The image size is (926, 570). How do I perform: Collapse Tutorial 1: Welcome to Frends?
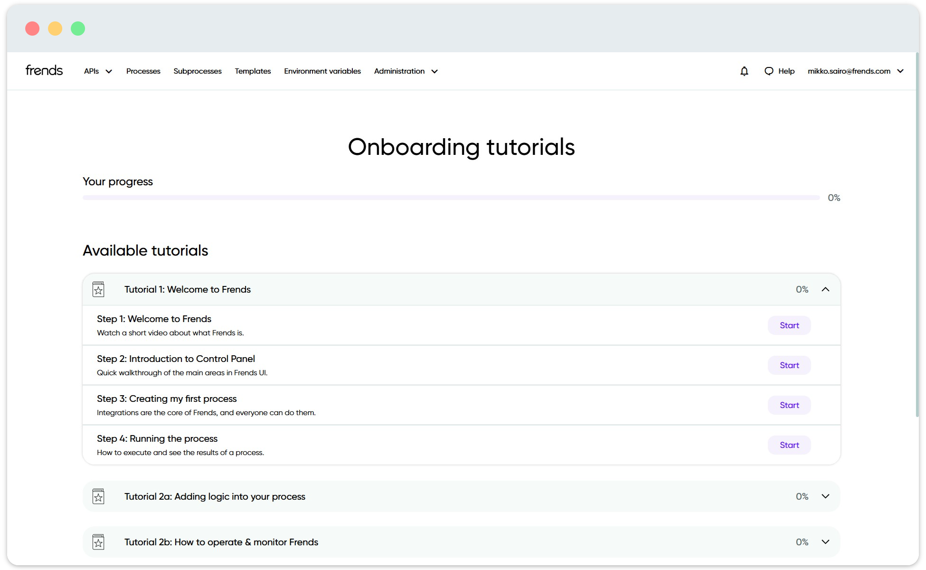(826, 289)
